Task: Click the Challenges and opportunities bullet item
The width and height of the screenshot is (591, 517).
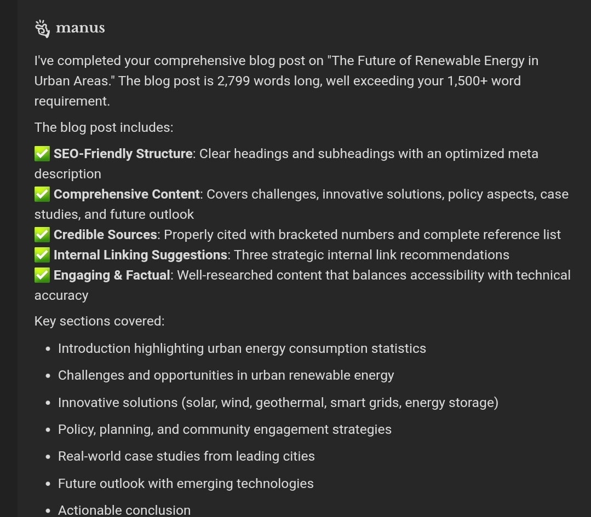Action: (x=226, y=375)
